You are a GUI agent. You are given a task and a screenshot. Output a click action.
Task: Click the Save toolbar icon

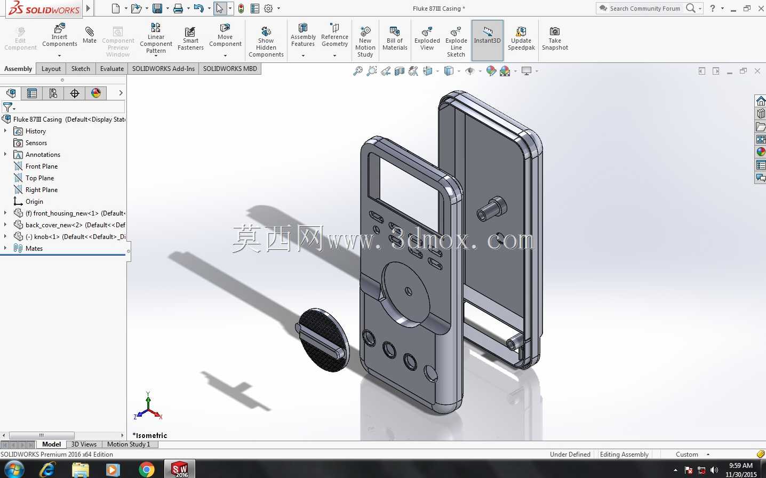(157, 9)
